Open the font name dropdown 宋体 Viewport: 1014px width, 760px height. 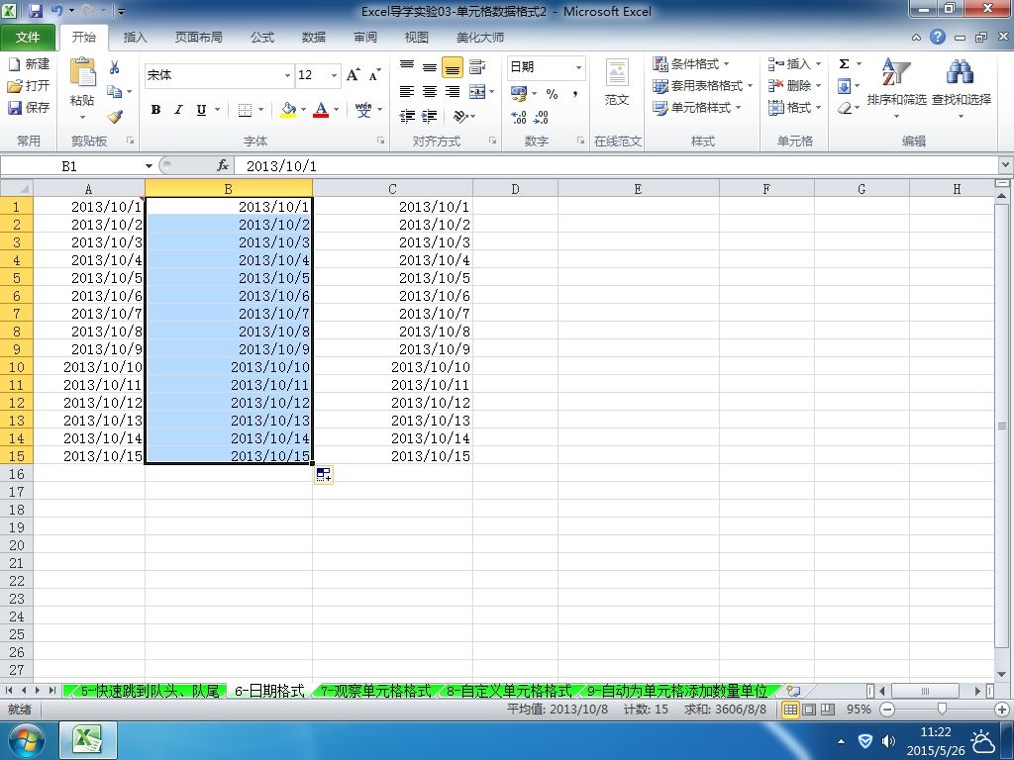point(288,75)
